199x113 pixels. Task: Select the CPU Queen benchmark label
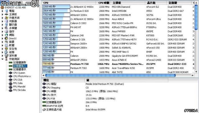[19, 73]
